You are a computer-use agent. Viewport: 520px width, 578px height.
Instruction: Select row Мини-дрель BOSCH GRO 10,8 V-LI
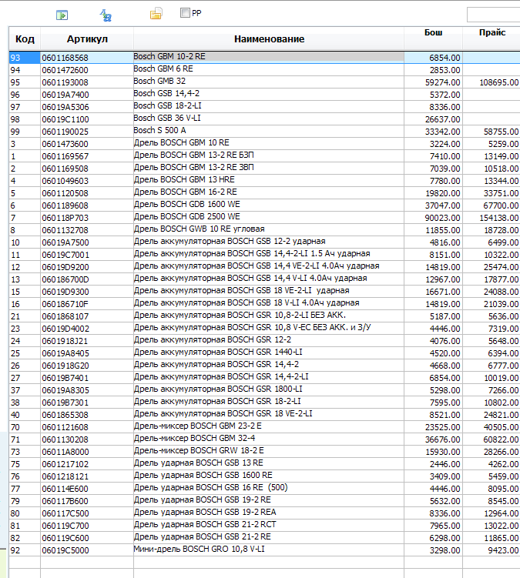pyautogui.click(x=264, y=550)
